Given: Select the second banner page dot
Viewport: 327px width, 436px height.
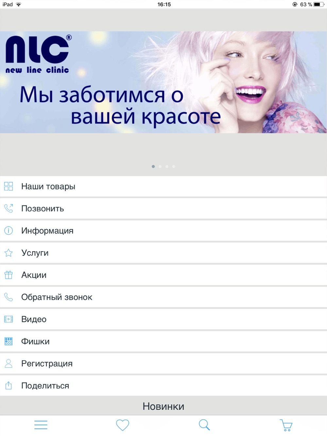Looking at the screenshot, I should (160, 166).
